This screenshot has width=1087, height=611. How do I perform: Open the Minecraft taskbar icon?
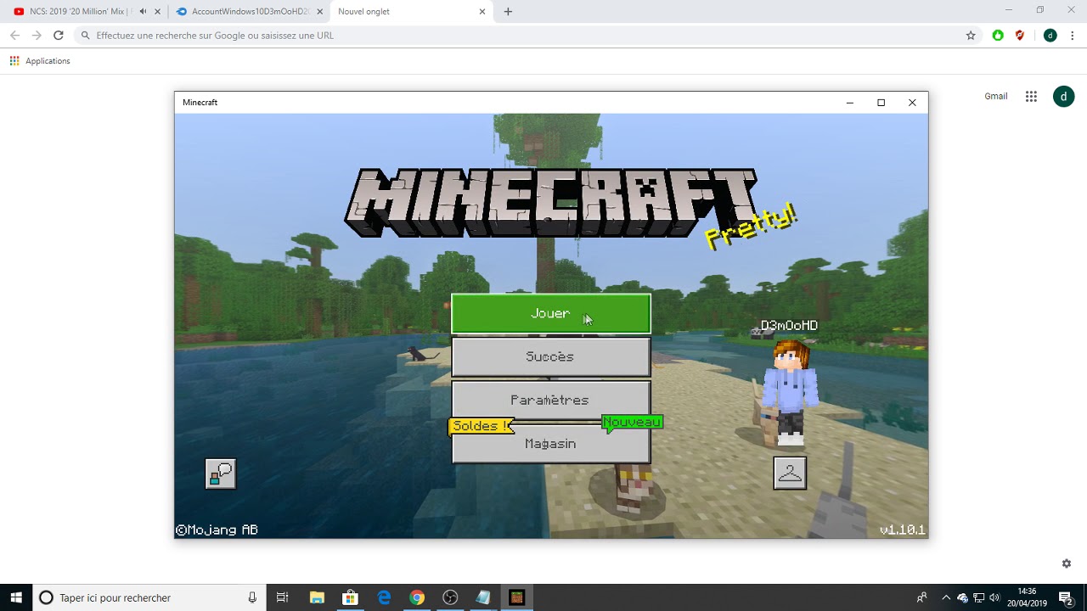pyautogui.click(x=516, y=597)
